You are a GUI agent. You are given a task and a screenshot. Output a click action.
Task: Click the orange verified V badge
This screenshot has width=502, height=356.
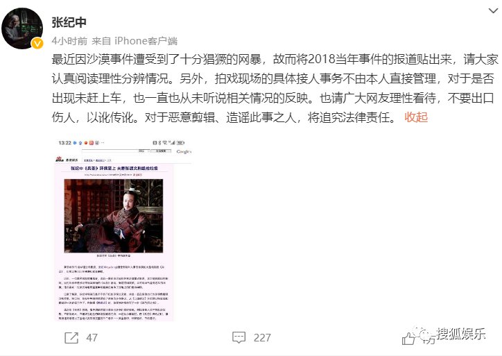pos(37,43)
